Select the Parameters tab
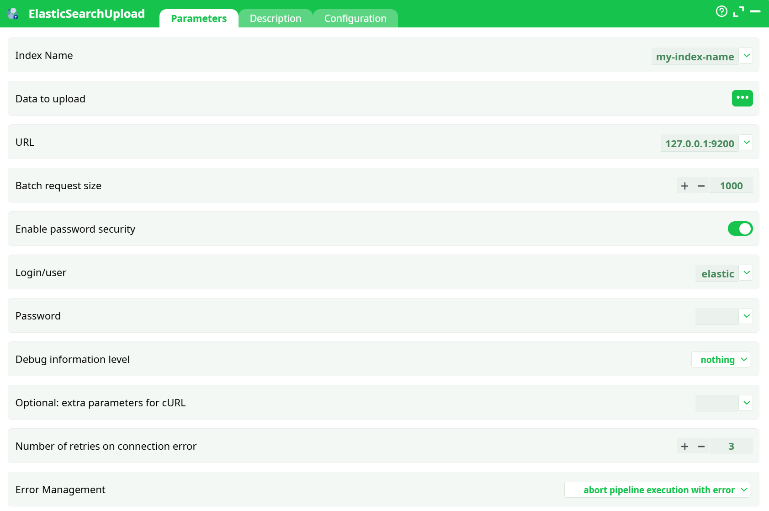The width and height of the screenshot is (769, 511). tap(198, 18)
